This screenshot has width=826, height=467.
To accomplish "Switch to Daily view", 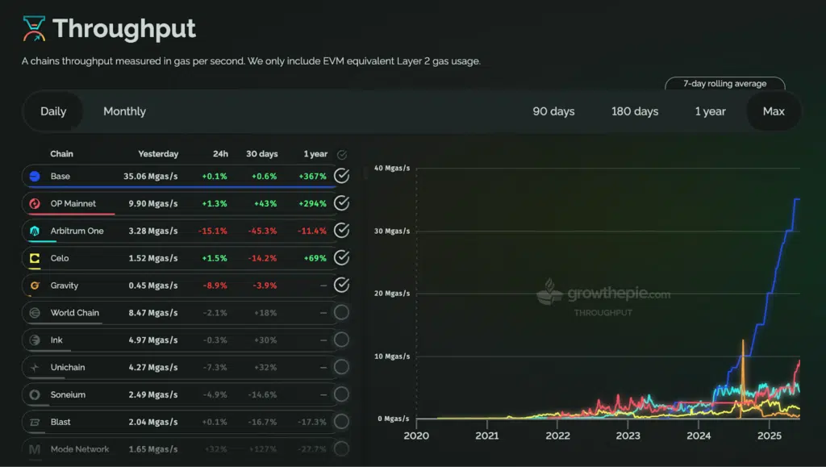I will [53, 111].
